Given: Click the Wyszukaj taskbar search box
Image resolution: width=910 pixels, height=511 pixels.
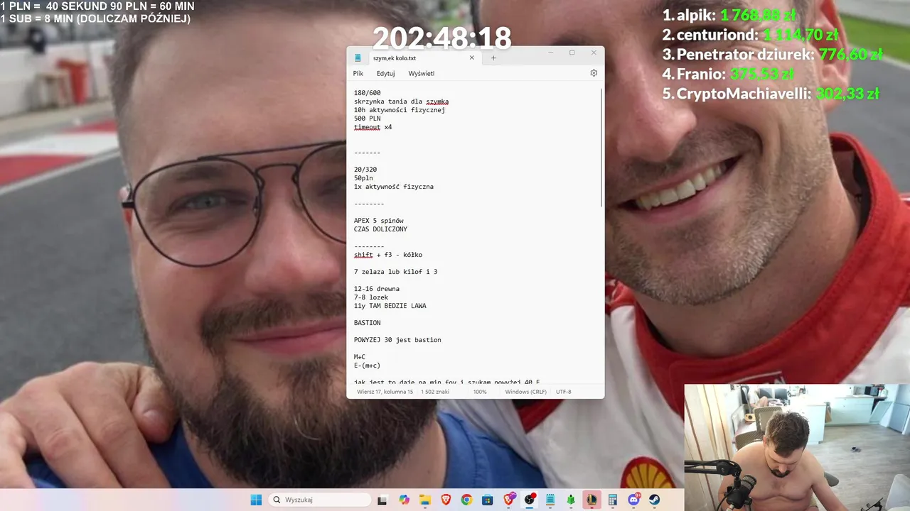Looking at the screenshot, I should tap(320, 500).
